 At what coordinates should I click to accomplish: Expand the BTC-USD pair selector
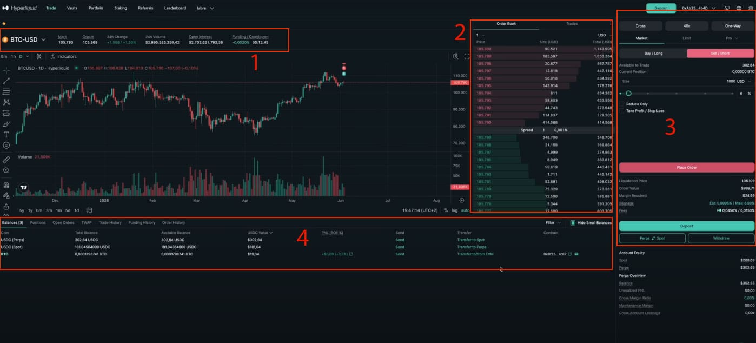43,39
